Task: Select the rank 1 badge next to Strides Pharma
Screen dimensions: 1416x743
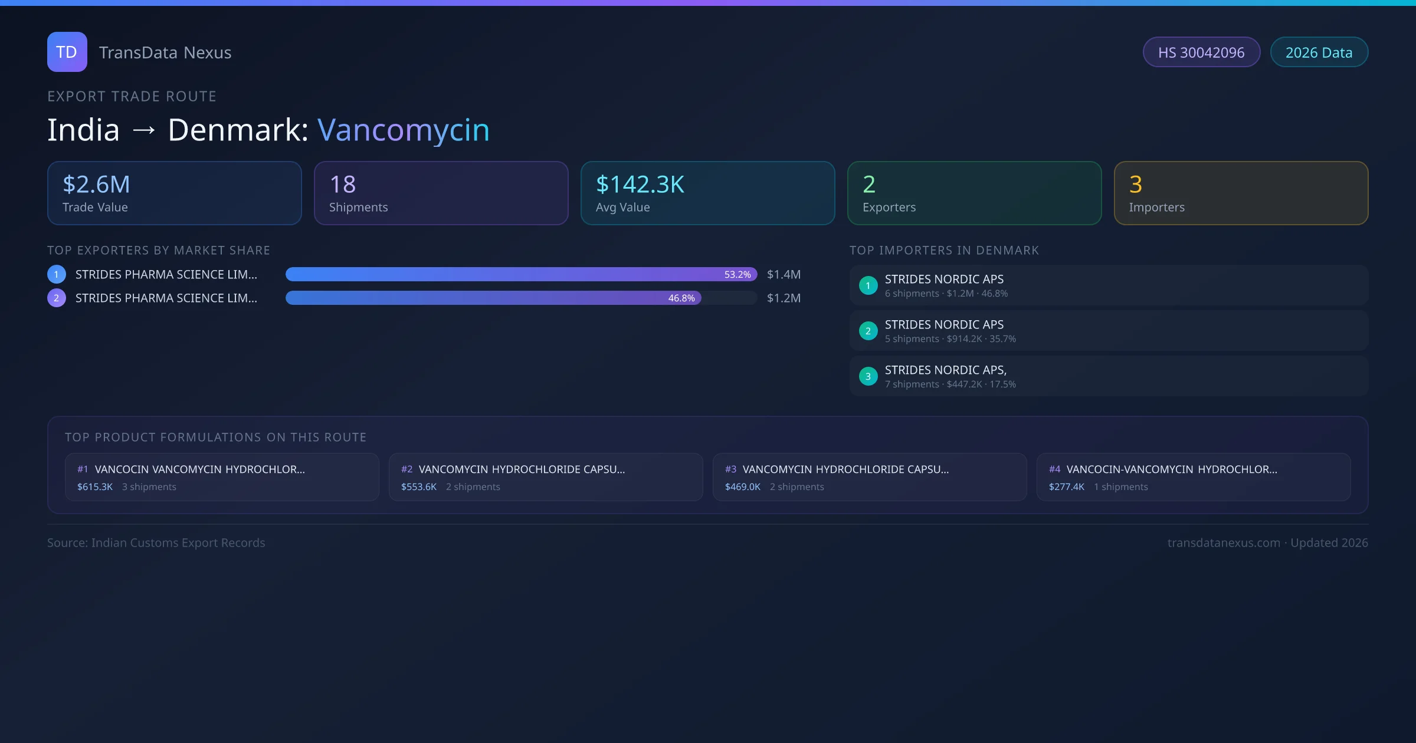Action: tap(56, 274)
